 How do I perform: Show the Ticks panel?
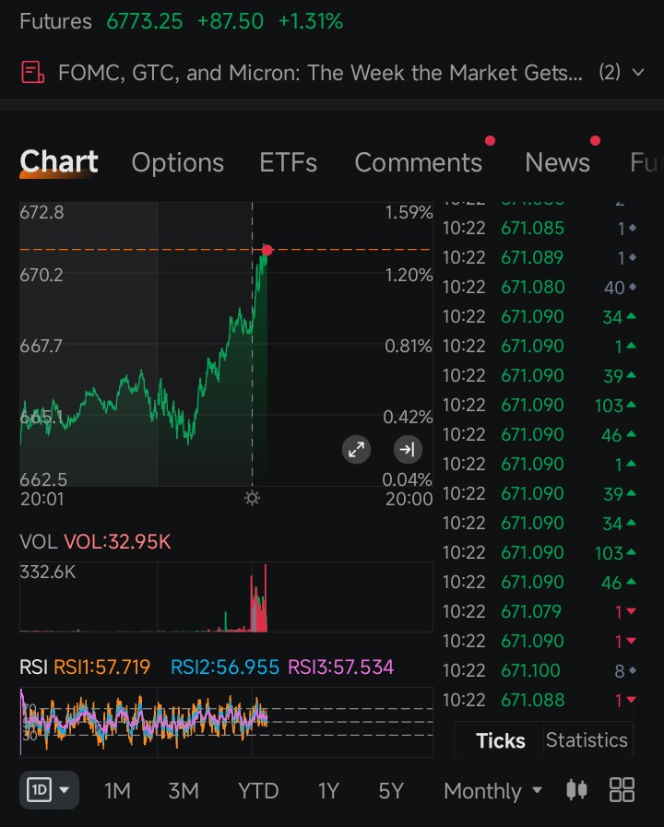pyautogui.click(x=501, y=740)
